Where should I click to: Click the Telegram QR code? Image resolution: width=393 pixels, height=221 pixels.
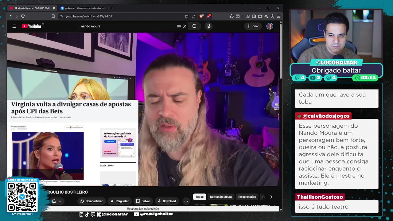pos(22,197)
